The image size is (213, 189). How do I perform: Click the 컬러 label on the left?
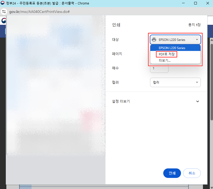[115, 82]
